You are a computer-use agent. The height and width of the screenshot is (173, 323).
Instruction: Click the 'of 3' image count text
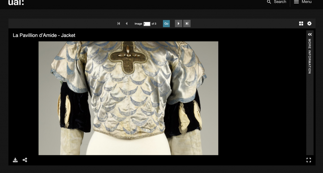click(x=154, y=24)
